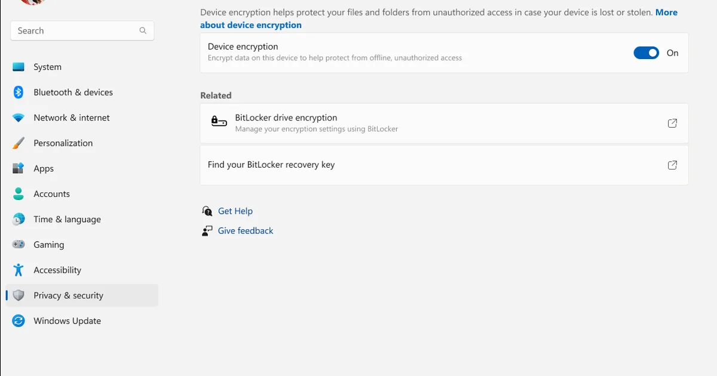This screenshot has width=717, height=376.
Task: Click the Bluetooth icon in sidebar
Action: pos(19,92)
